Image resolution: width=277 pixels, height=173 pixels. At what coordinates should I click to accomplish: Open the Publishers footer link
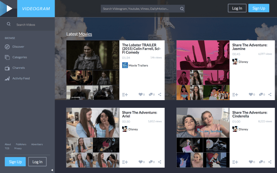(x=21, y=144)
